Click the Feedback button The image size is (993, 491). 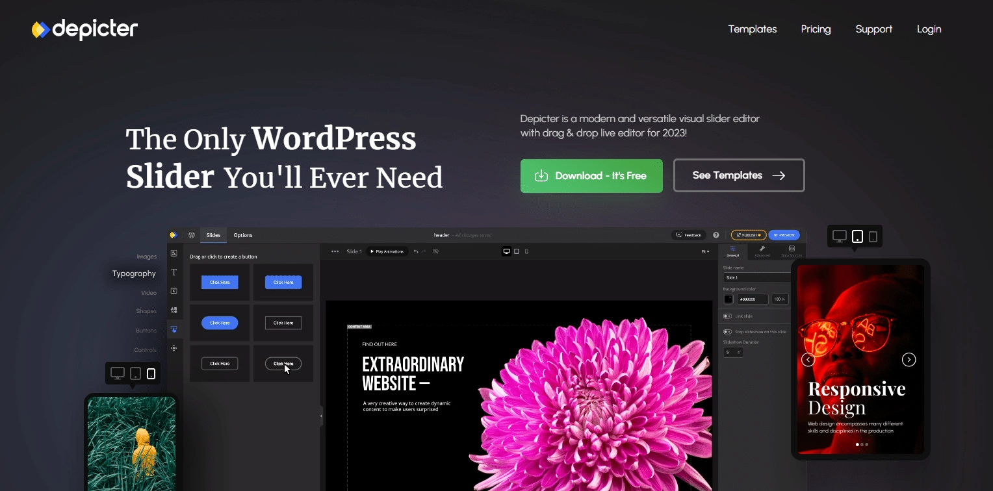tap(689, 235)
